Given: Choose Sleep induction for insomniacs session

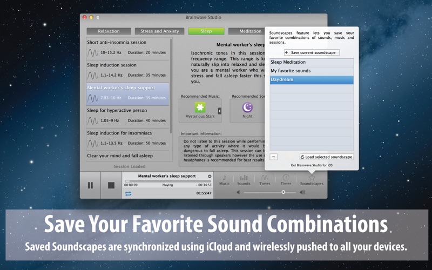Looking at the screenshot, I should 128,139.
